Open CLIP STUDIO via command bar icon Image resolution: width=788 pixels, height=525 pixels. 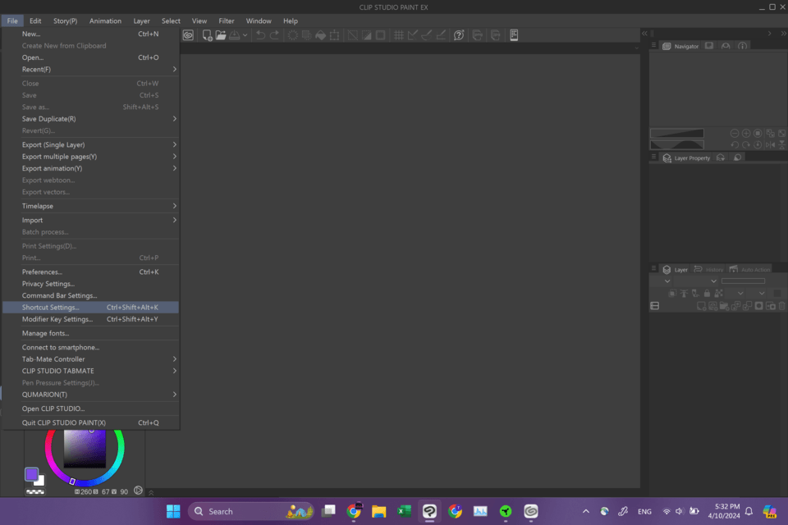(188, 35)
